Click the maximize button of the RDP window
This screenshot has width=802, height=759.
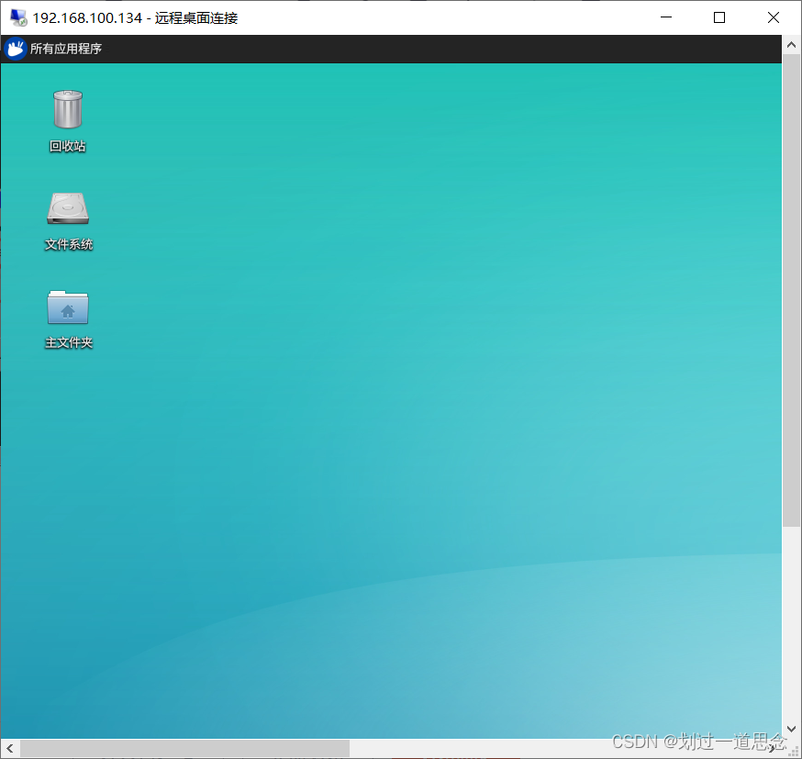(x=719, y=17)
